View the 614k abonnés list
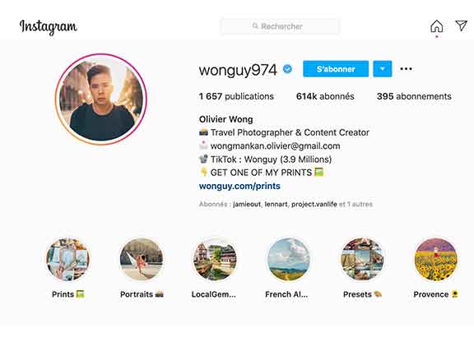Screen dimensions: 474x355 325,96
